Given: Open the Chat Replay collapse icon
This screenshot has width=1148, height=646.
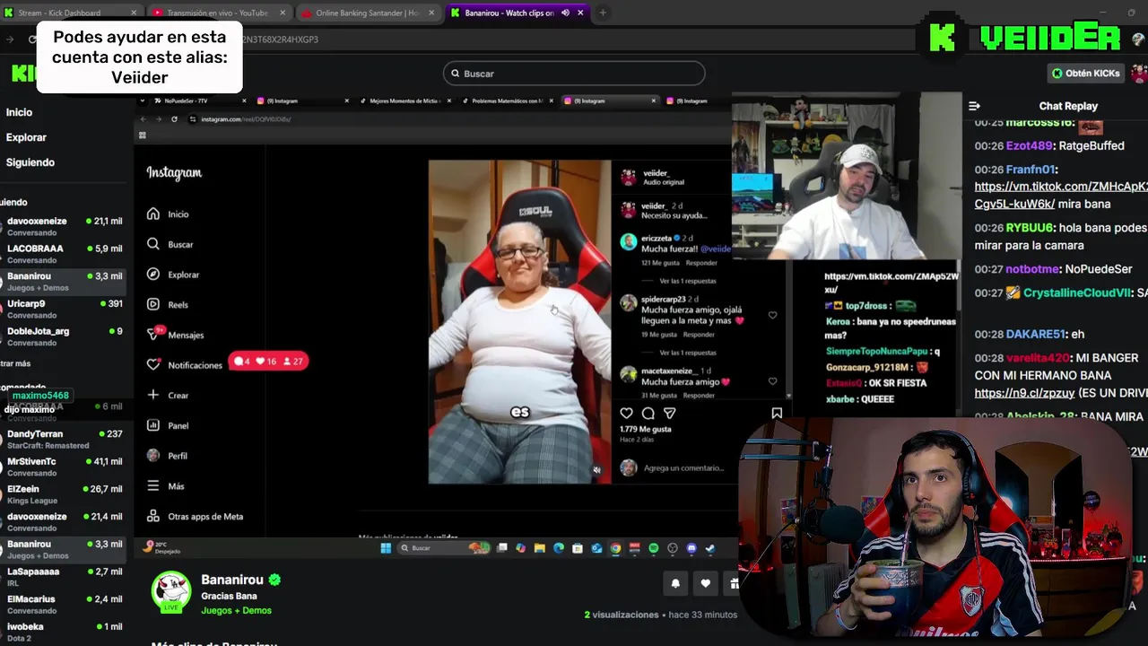Looking at the screenshot, I should point(974,106).
